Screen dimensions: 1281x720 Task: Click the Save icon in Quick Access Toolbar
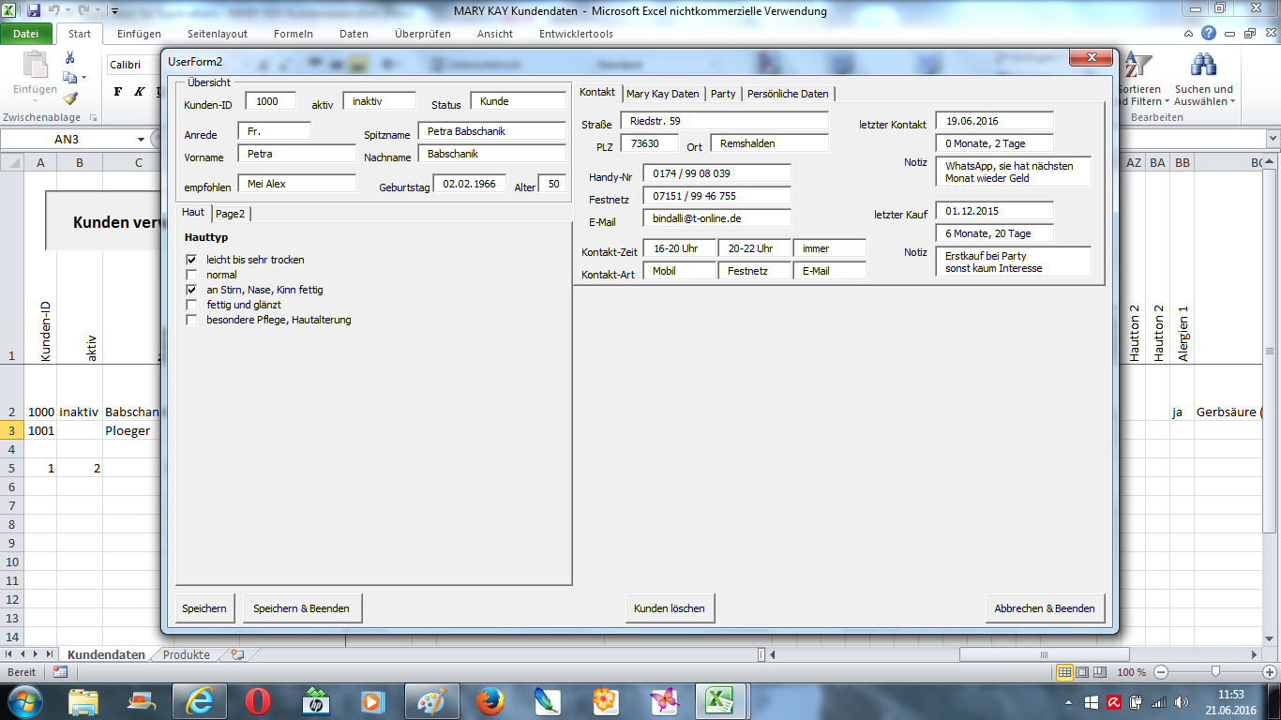34,11
